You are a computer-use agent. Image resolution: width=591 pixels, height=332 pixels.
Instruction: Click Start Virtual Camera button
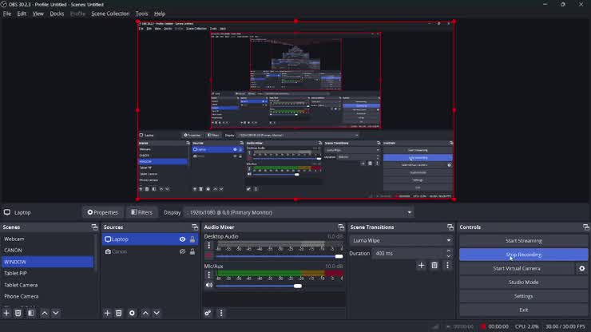point(517,269)
